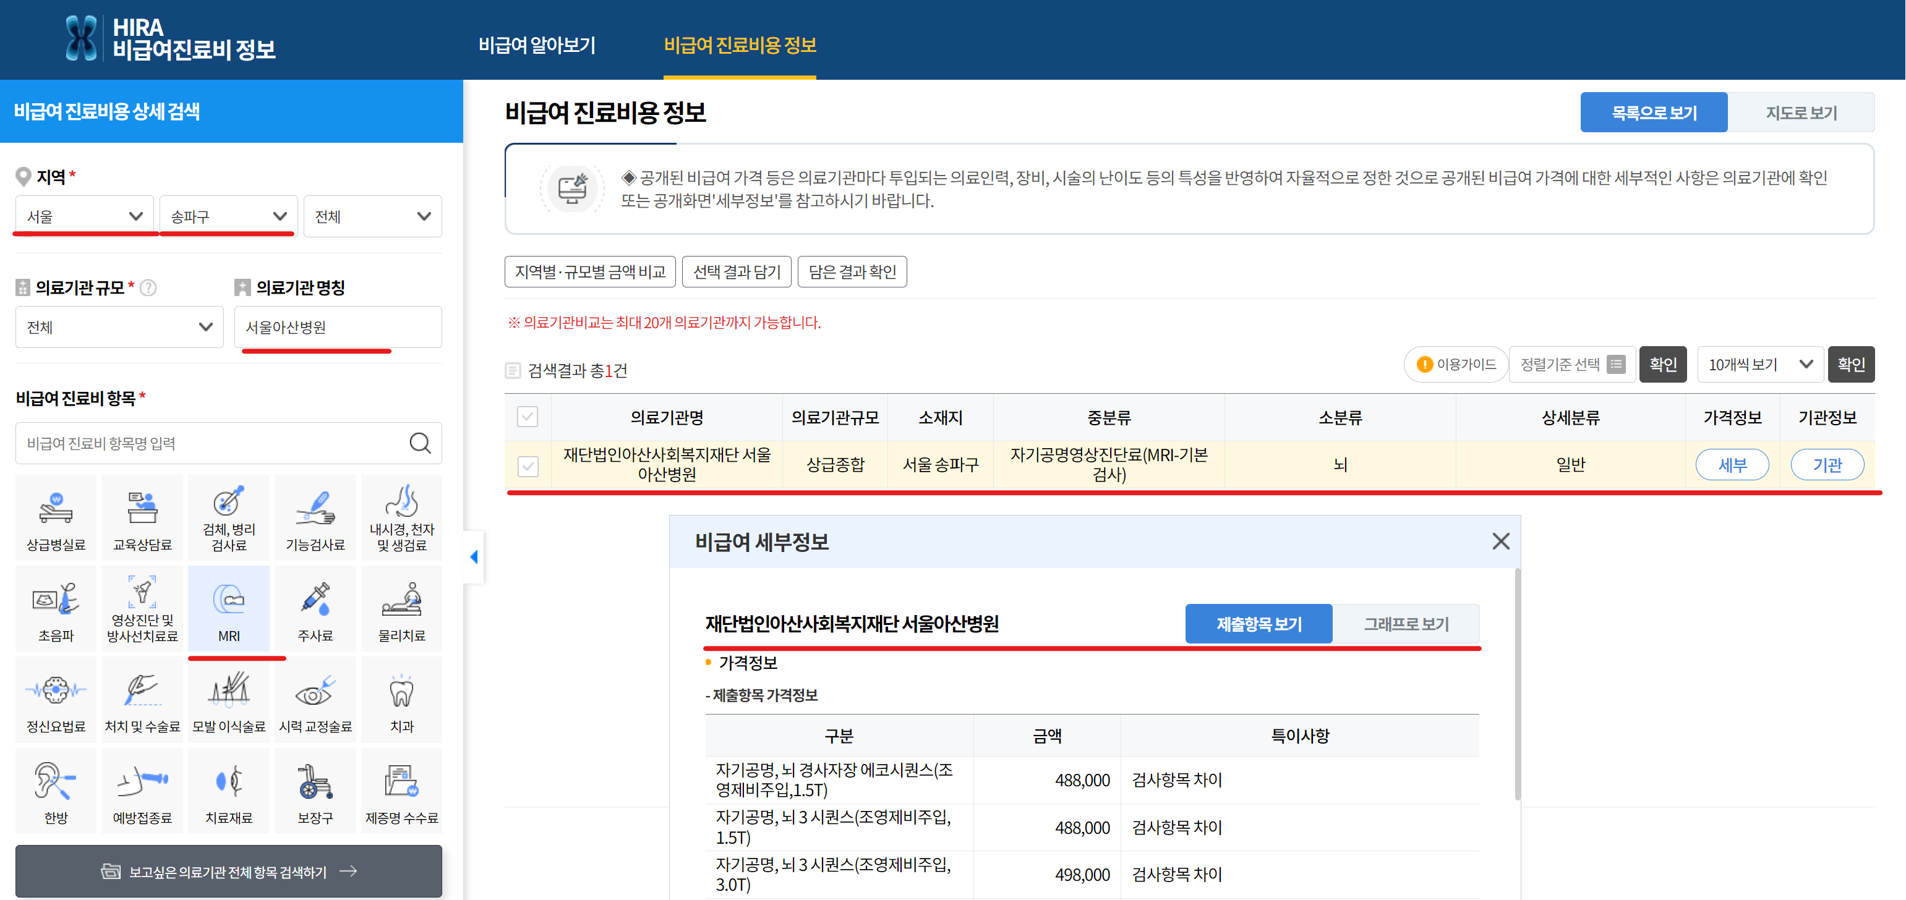The image size is (1906, 900).
Task: Click the search magnifier in 항목명 field
Action: [x=419, y=443]
